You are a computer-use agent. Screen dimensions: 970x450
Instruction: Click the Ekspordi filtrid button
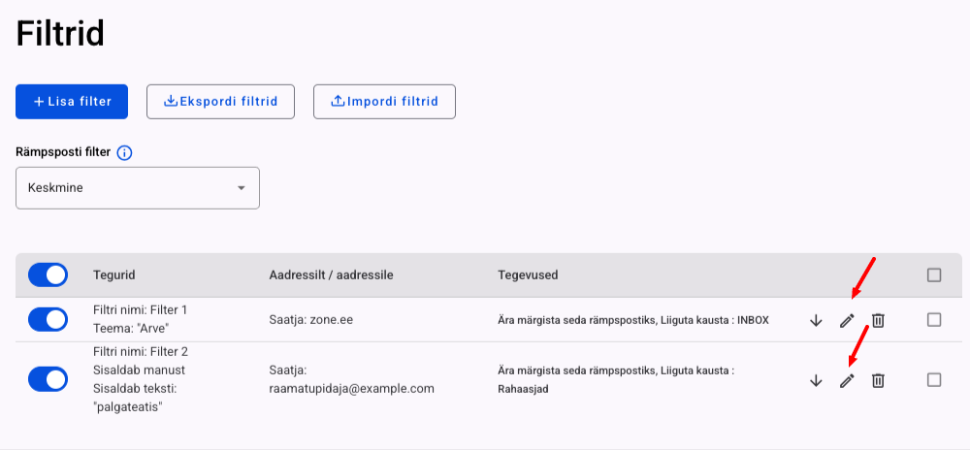click(220, 101)
